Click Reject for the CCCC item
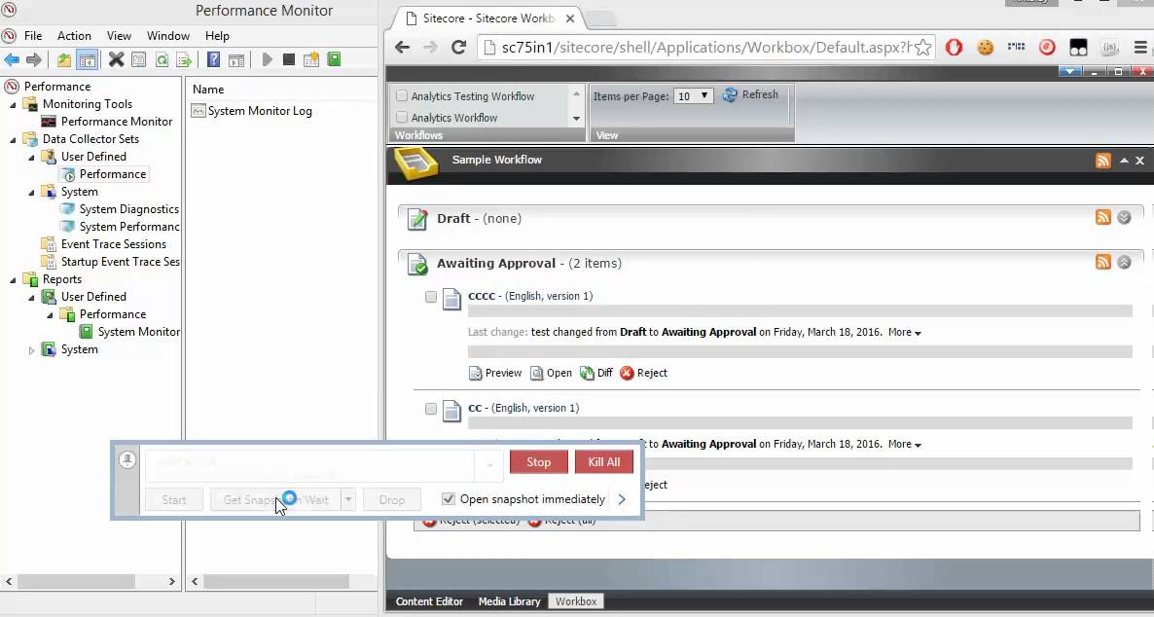 click(643, 374)
